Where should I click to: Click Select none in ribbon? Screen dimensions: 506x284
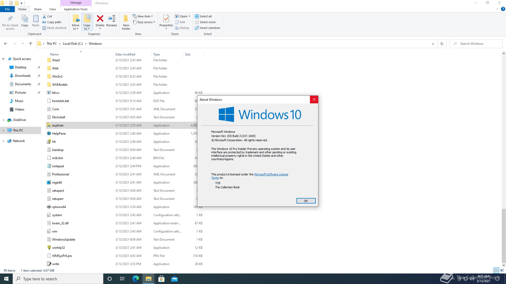pyautogui.click(x=205, y=22)
